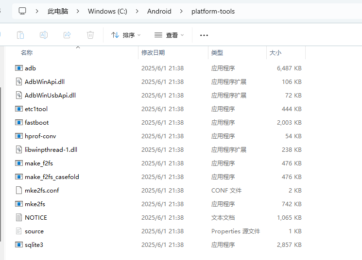Image resolution: width=362 pixels, height=260 pixels.
Task: Expand the chevron after Windows (C:)
Action: tap(137, 11)
